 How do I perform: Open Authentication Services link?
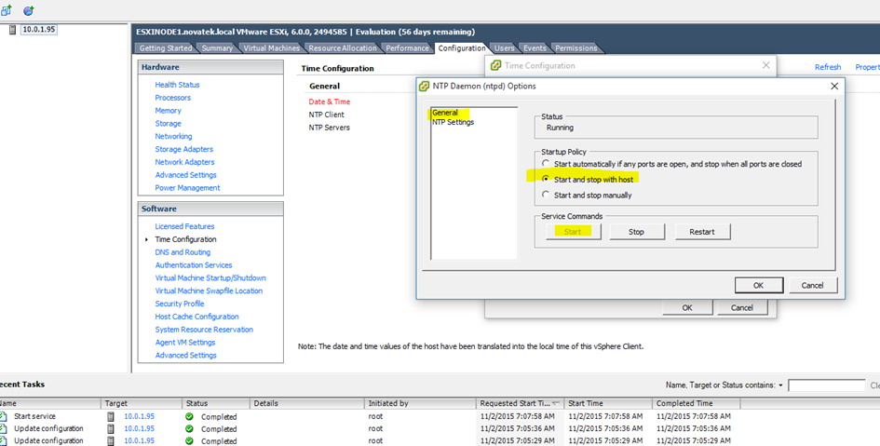click(194, 265)
